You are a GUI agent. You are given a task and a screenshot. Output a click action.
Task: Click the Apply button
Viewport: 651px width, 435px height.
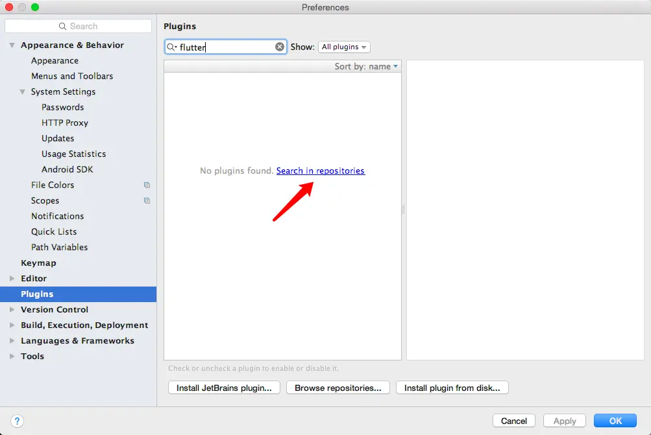tap(565, 421)
